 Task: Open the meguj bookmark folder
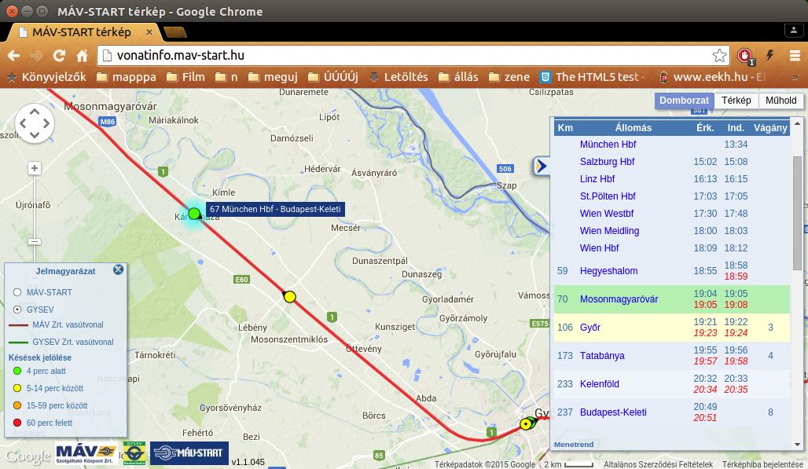click(x=273, y=77)
